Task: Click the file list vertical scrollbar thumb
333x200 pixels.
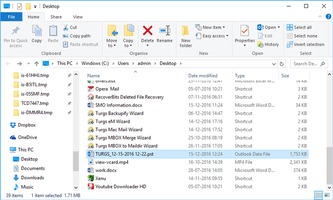Action: 329,166
